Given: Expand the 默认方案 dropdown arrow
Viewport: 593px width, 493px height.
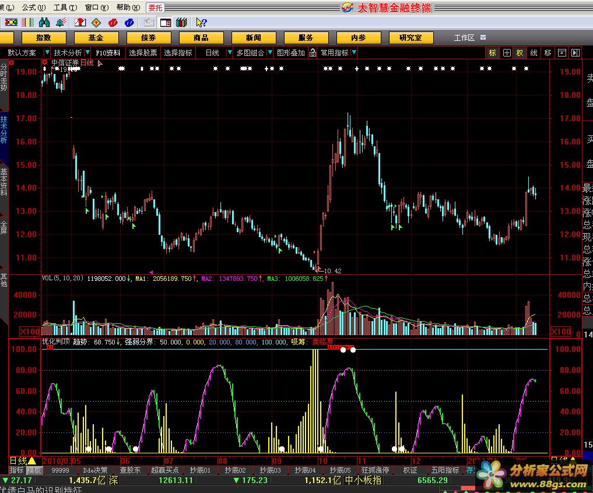Looking at the screenshot, I should pos(47,52).
